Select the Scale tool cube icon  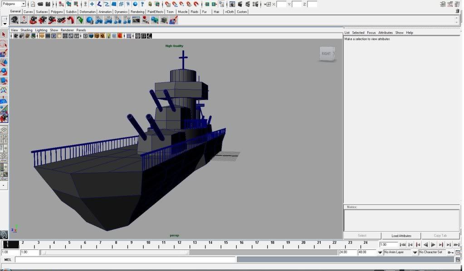pyautogui.click(x=4, y=81)
